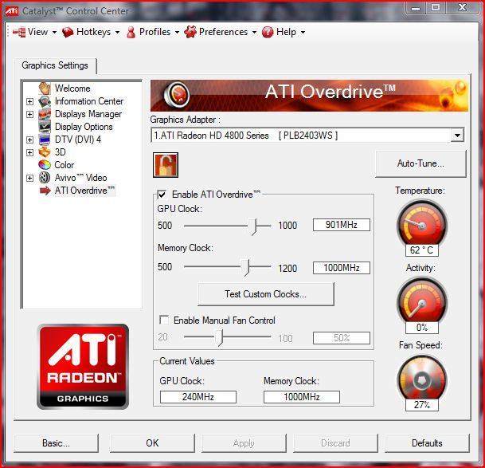Click the Auto-Tune button
Screen dimensions: 485x468
click(420, 163)
